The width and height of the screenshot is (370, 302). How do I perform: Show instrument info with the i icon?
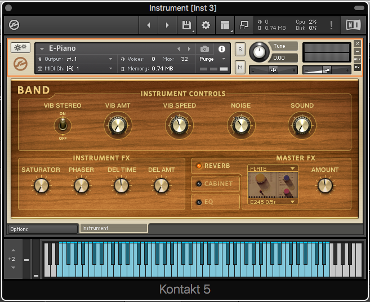[221, 49]
